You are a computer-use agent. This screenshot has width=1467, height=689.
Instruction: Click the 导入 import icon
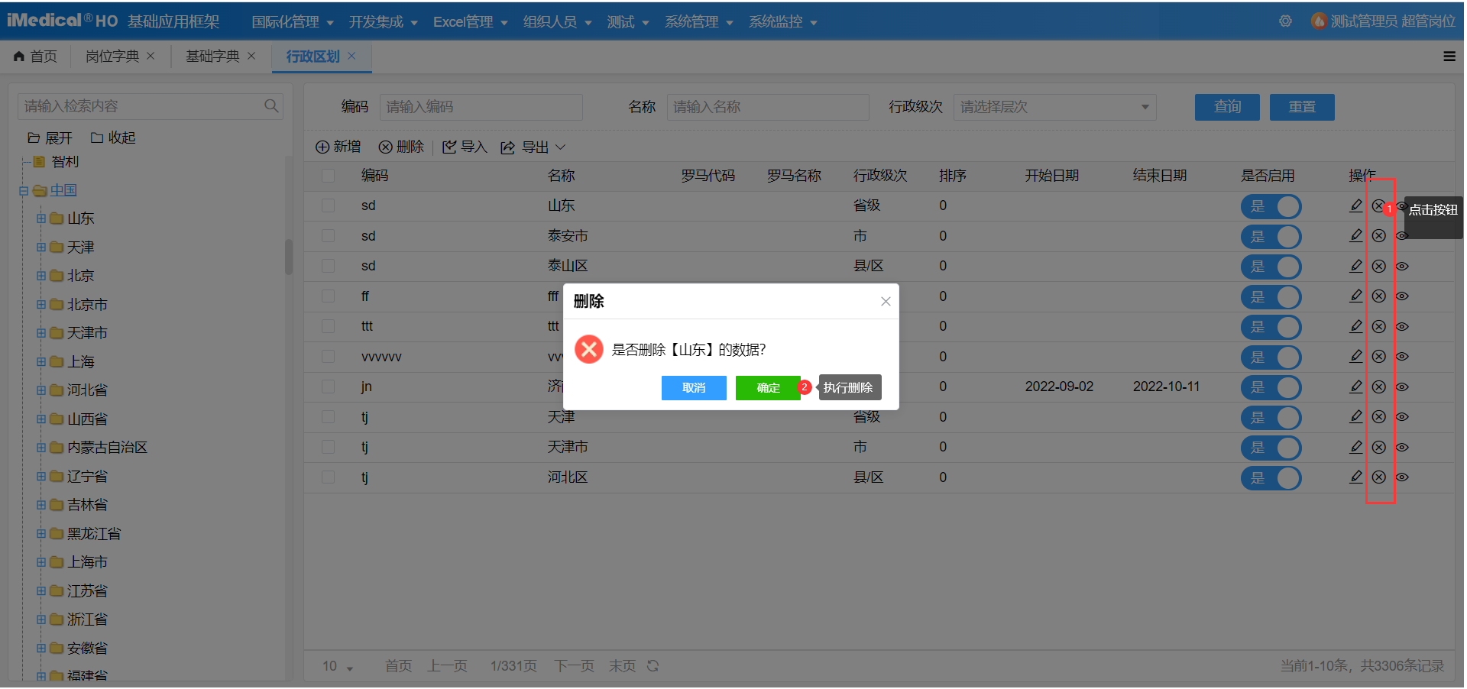coord(451,147)
